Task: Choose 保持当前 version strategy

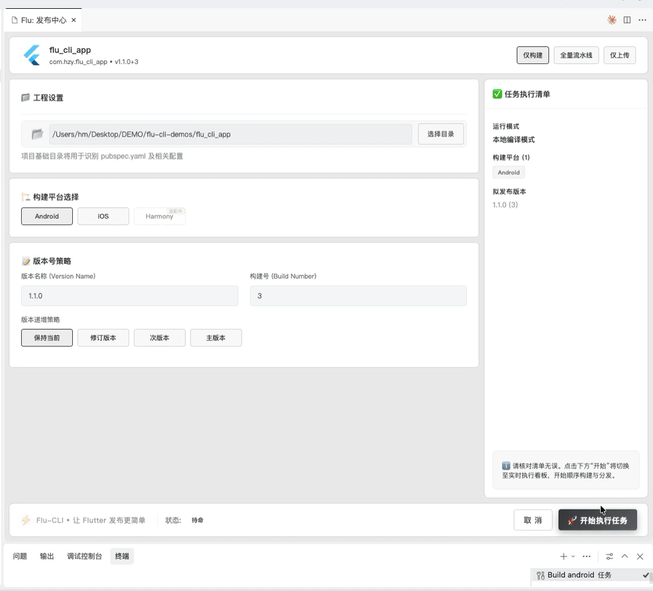Action: tap(47, 338)
